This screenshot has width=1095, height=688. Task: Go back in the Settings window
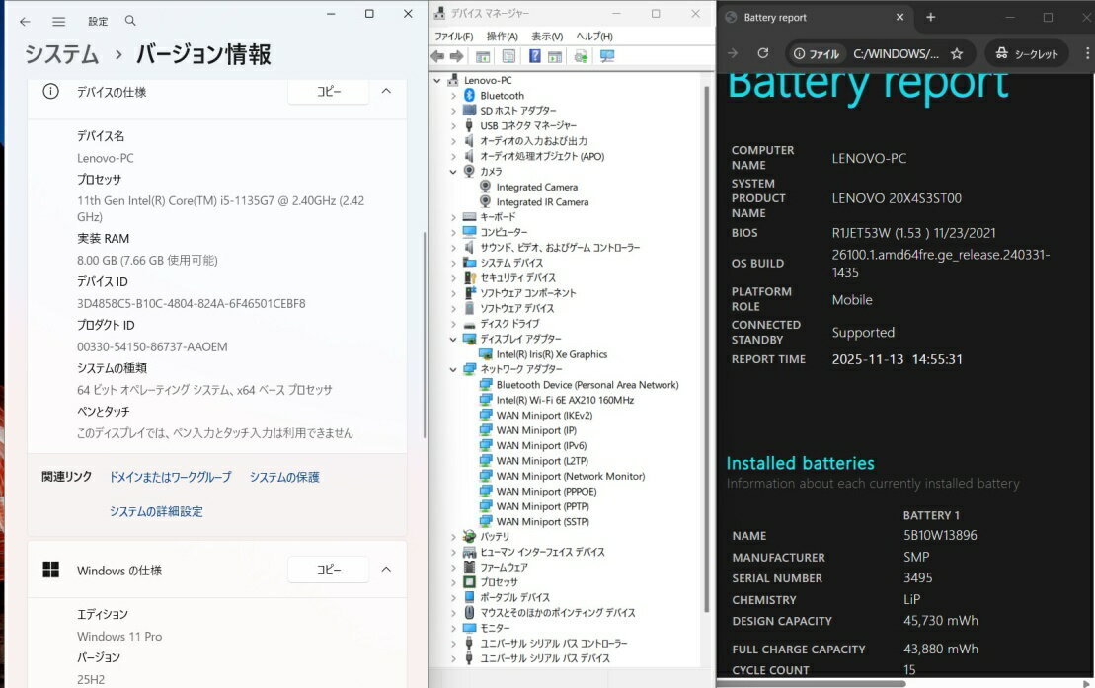click(x=25, y=21)
